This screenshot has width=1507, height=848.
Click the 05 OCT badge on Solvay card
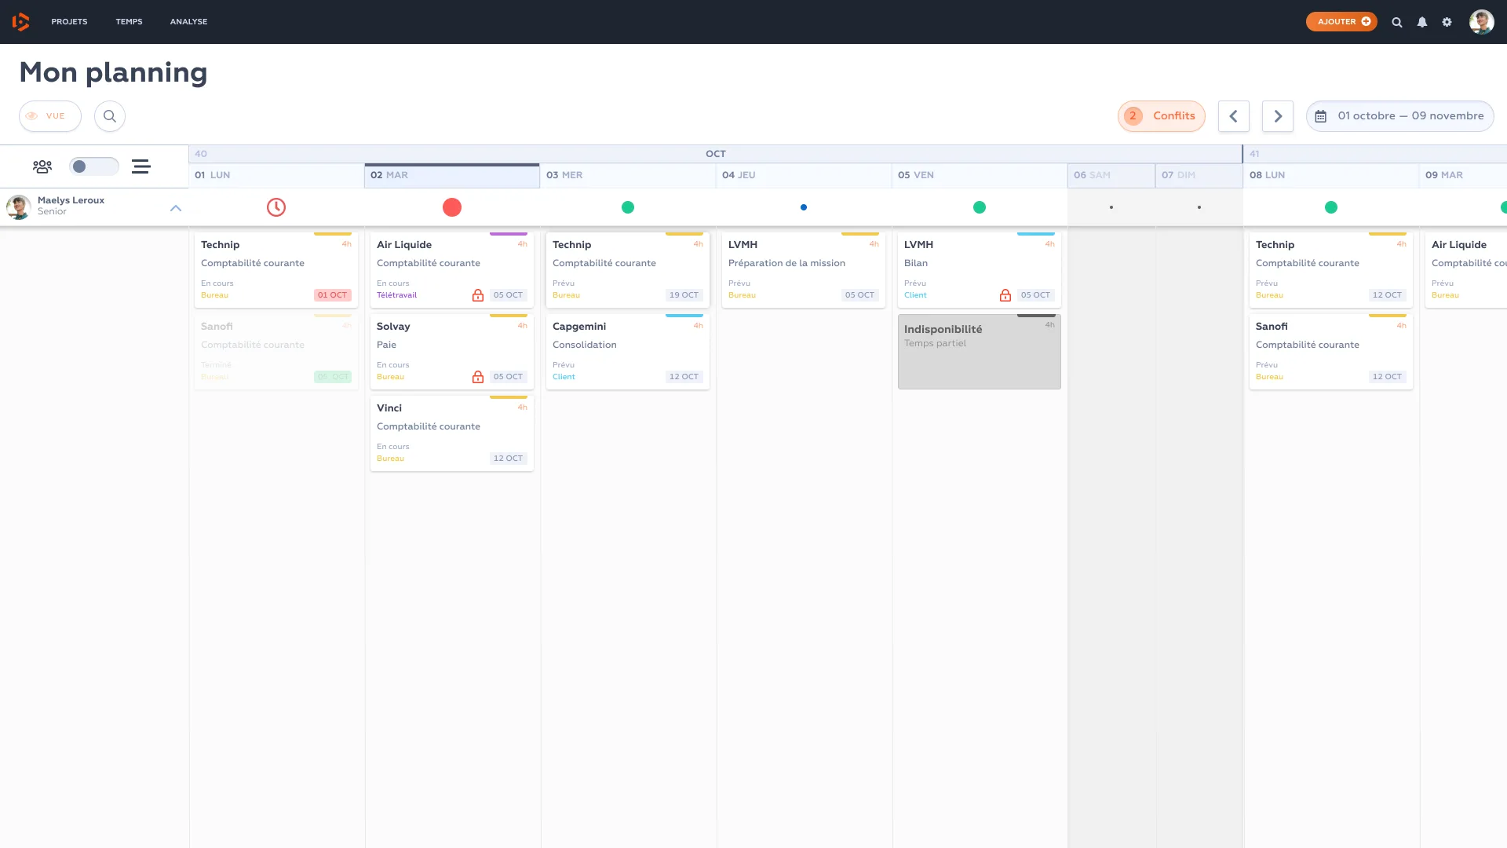click(509, 377)
